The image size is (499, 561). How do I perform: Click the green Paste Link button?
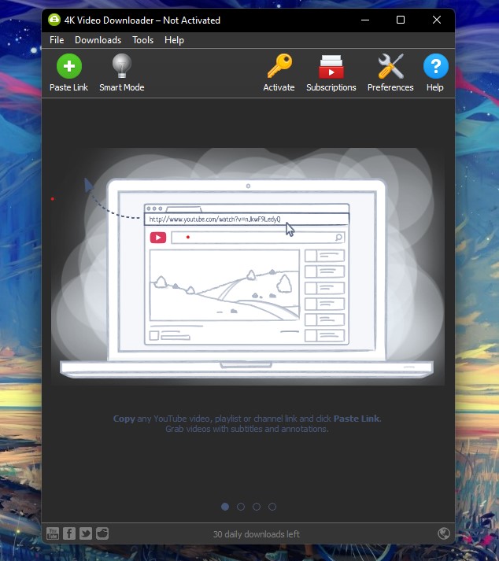coord(68,68)
